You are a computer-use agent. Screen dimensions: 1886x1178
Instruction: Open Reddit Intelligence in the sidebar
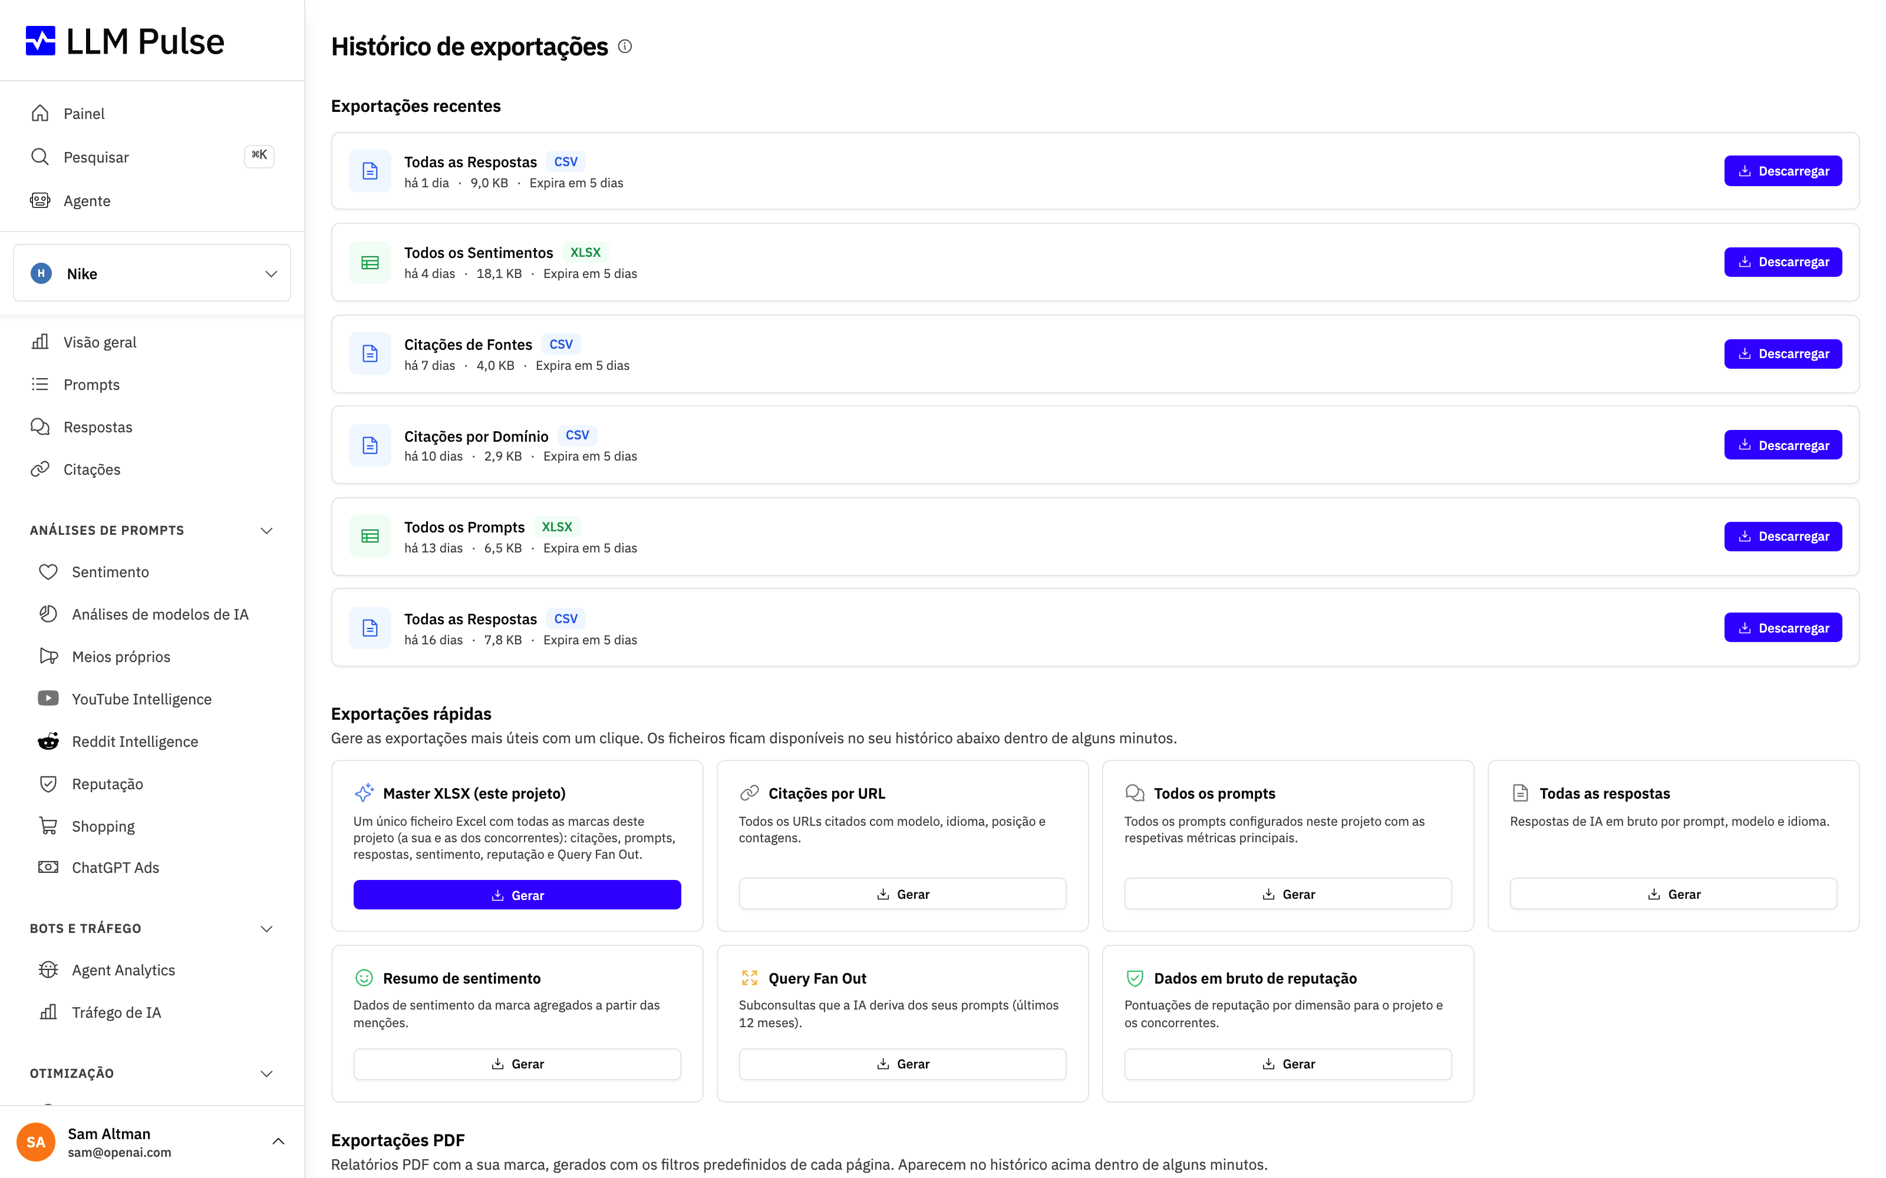(x=152, y=742)
